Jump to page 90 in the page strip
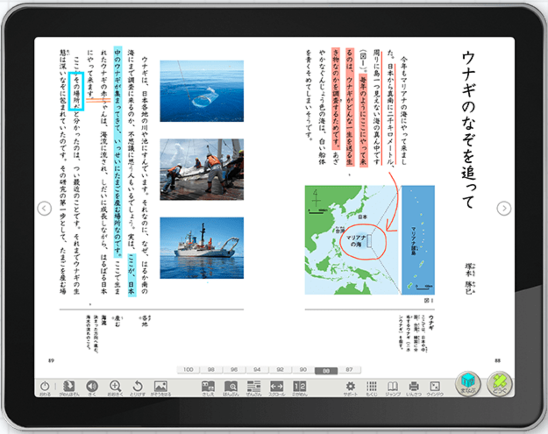Screen dimensions: 548x434 tap(303, 370)
